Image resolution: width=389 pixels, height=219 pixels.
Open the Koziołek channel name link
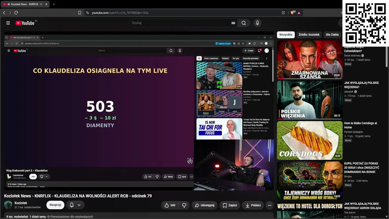[x=21, y=203]
